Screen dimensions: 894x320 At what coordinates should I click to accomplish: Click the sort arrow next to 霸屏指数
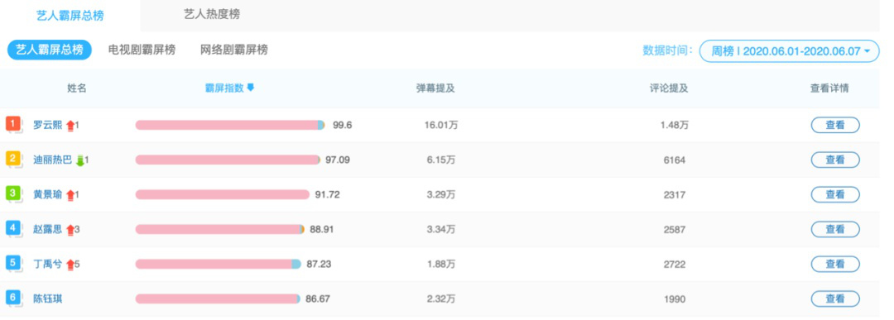click(250, 88)
